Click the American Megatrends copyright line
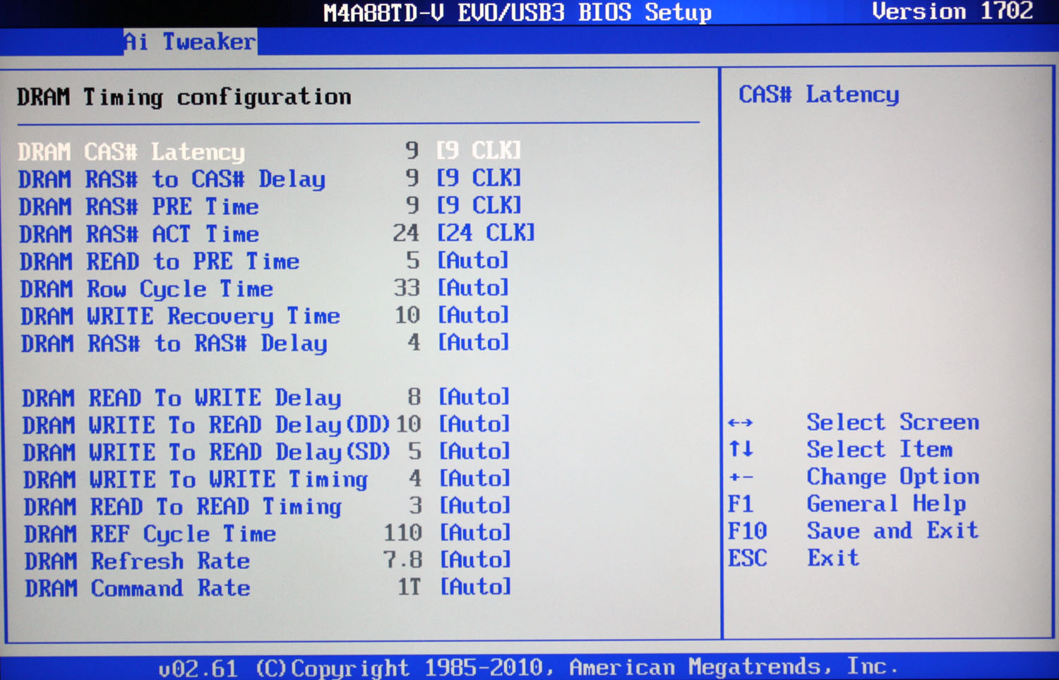 click(x=528, y=667)
